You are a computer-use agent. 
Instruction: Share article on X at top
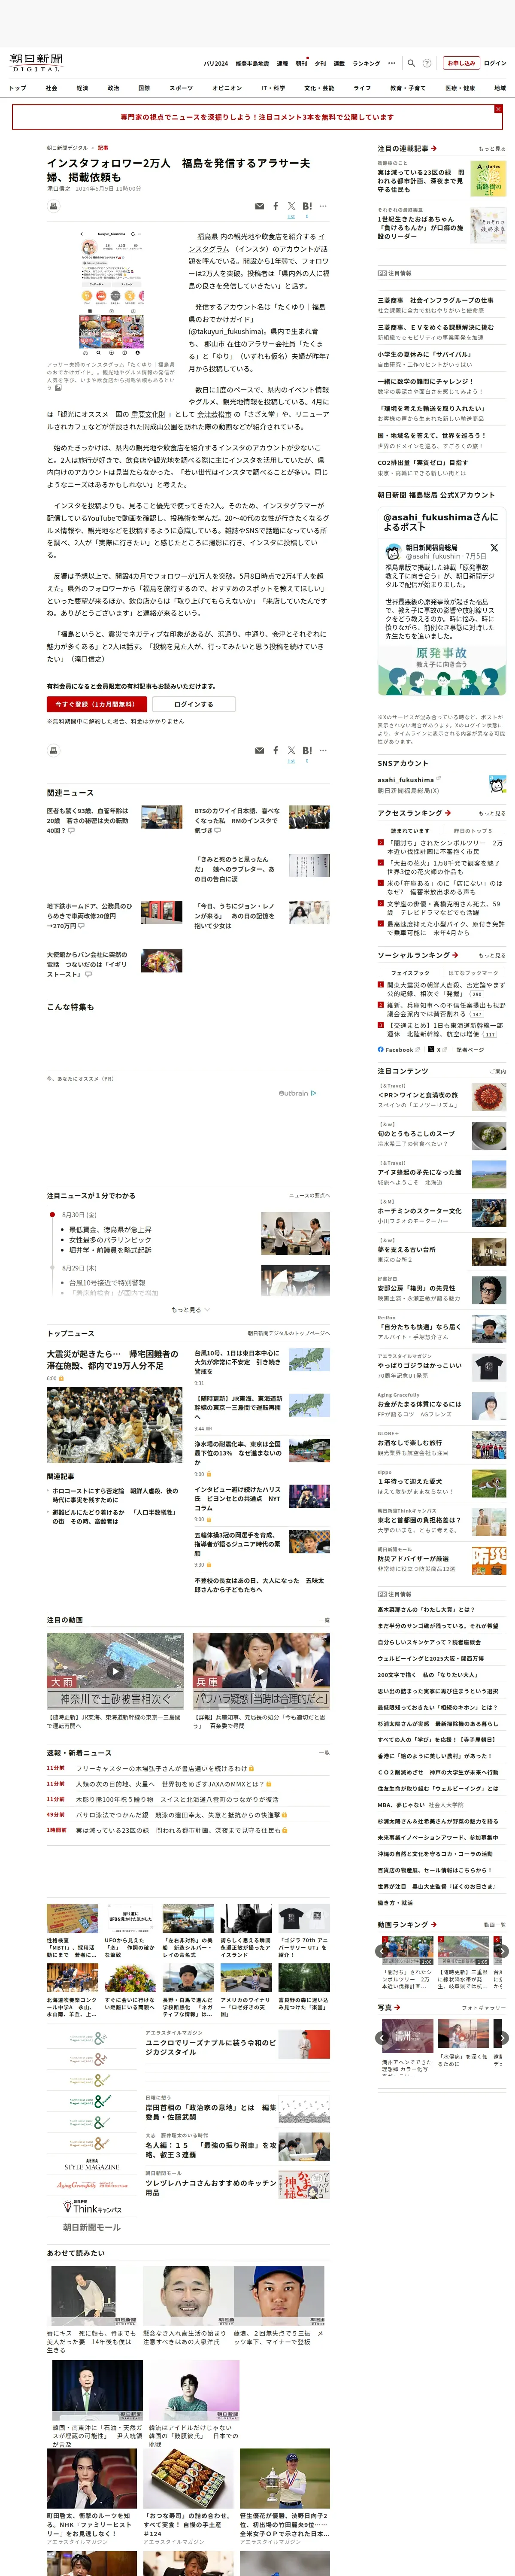click(291, 206)
